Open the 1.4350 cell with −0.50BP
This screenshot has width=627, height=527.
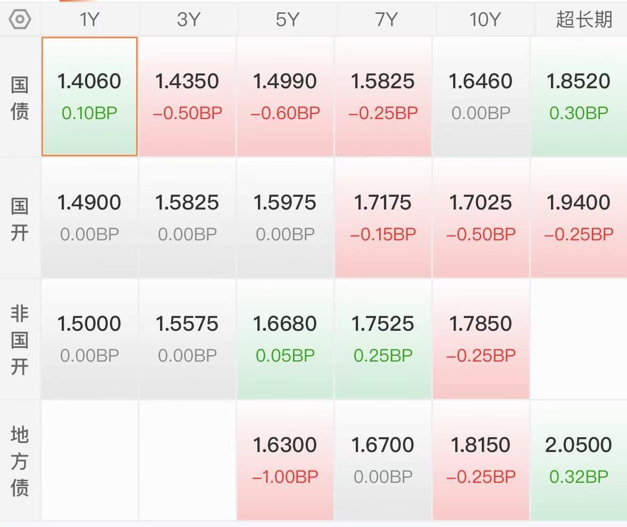[187, 96]
